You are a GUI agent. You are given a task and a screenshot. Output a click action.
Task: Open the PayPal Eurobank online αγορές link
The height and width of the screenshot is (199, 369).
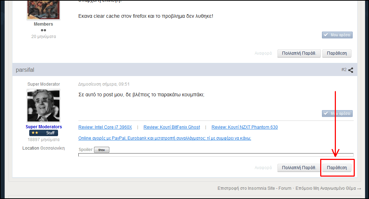coord(165,138)
